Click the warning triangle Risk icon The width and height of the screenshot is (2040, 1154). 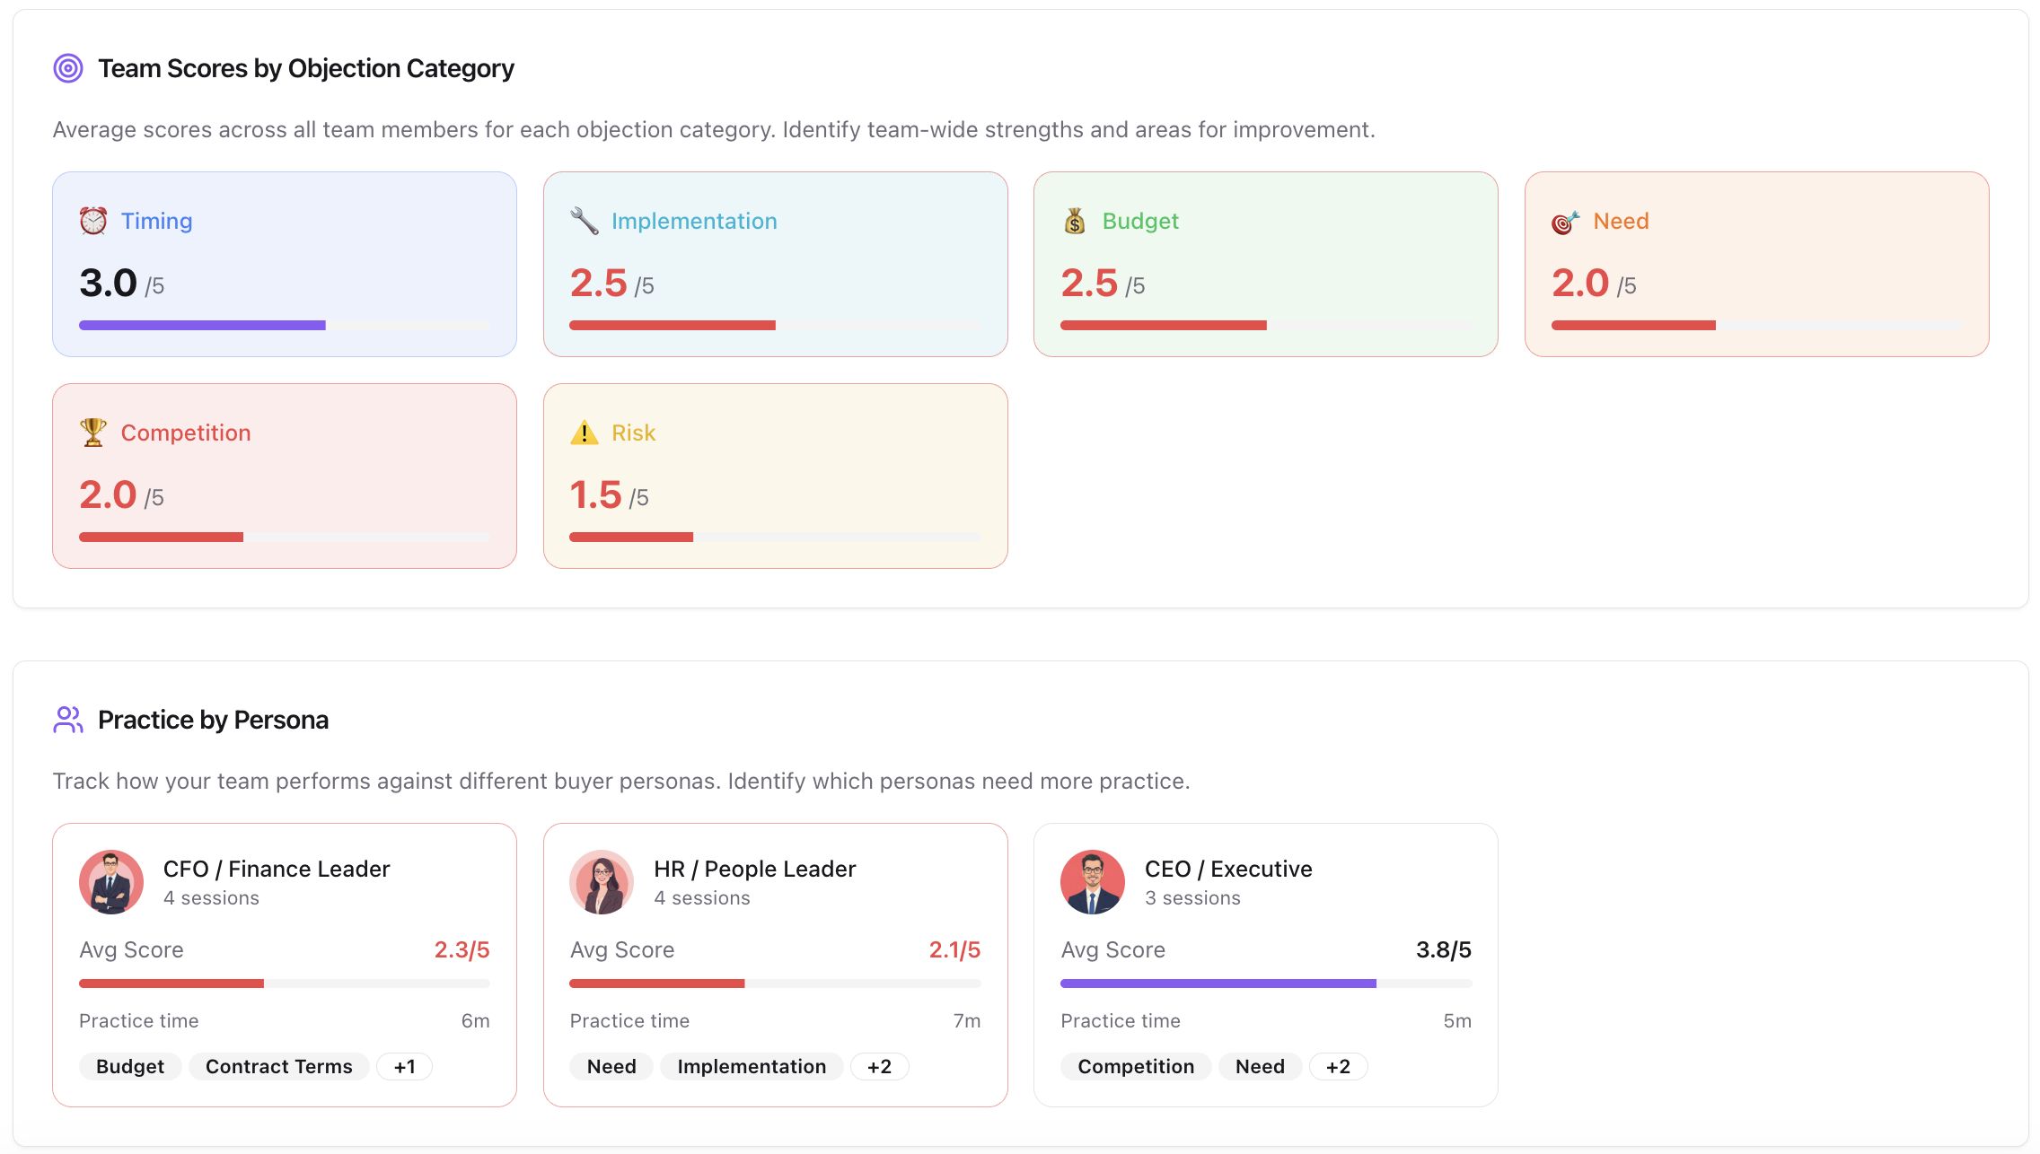[x=585, y=433]
